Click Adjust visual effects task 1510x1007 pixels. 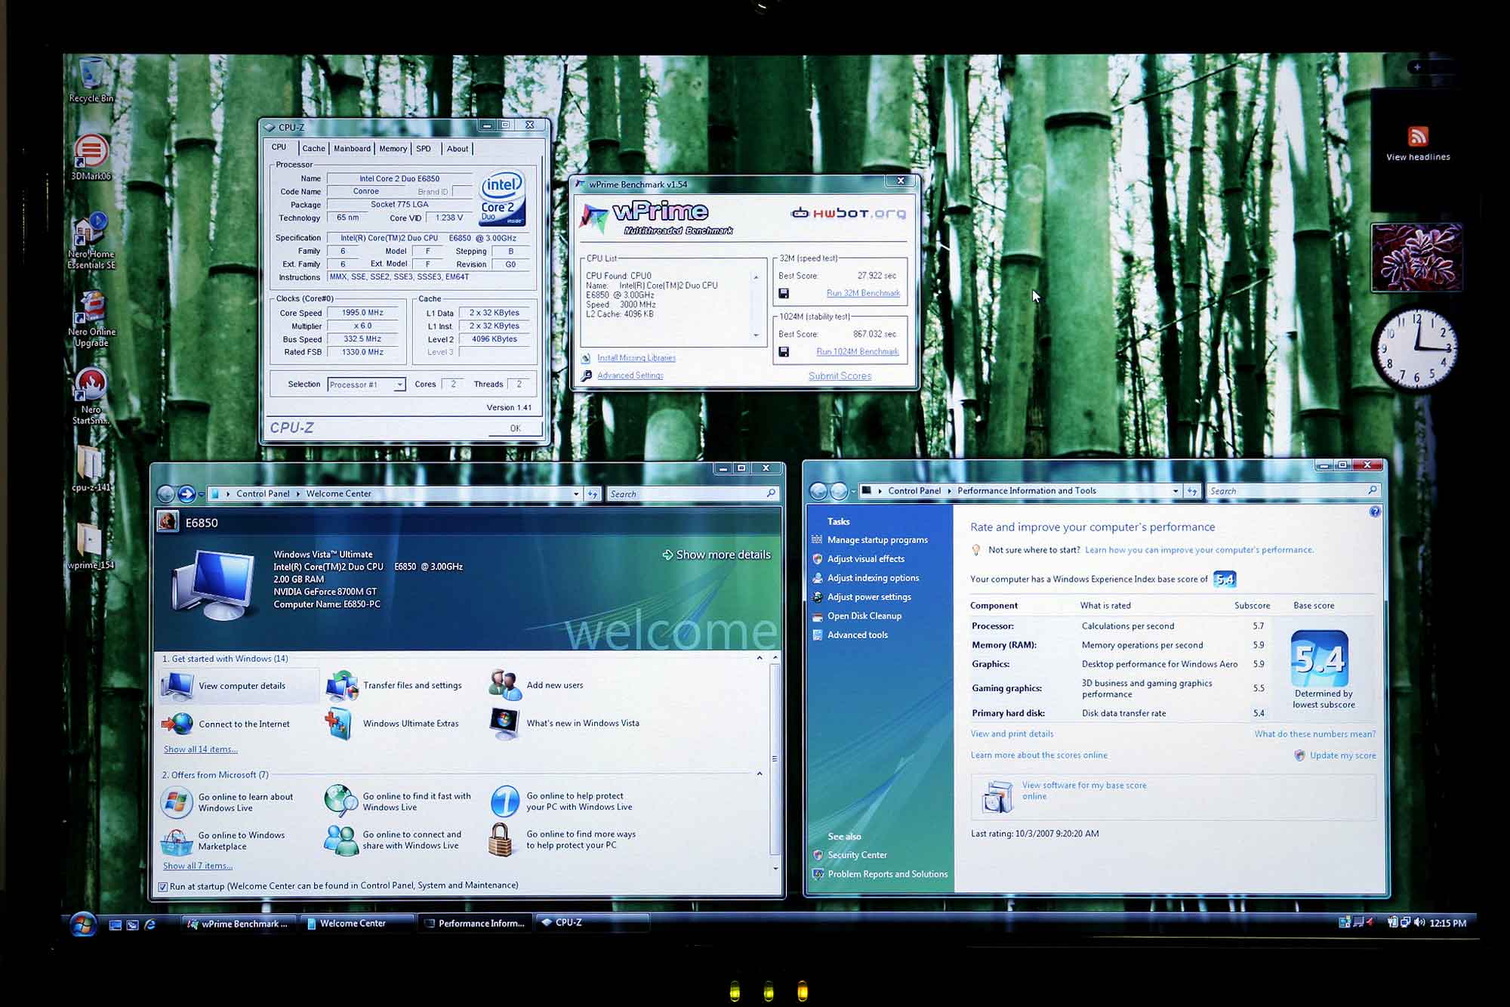point(865,559)
